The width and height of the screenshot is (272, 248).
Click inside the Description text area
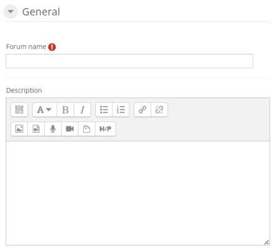138,193
